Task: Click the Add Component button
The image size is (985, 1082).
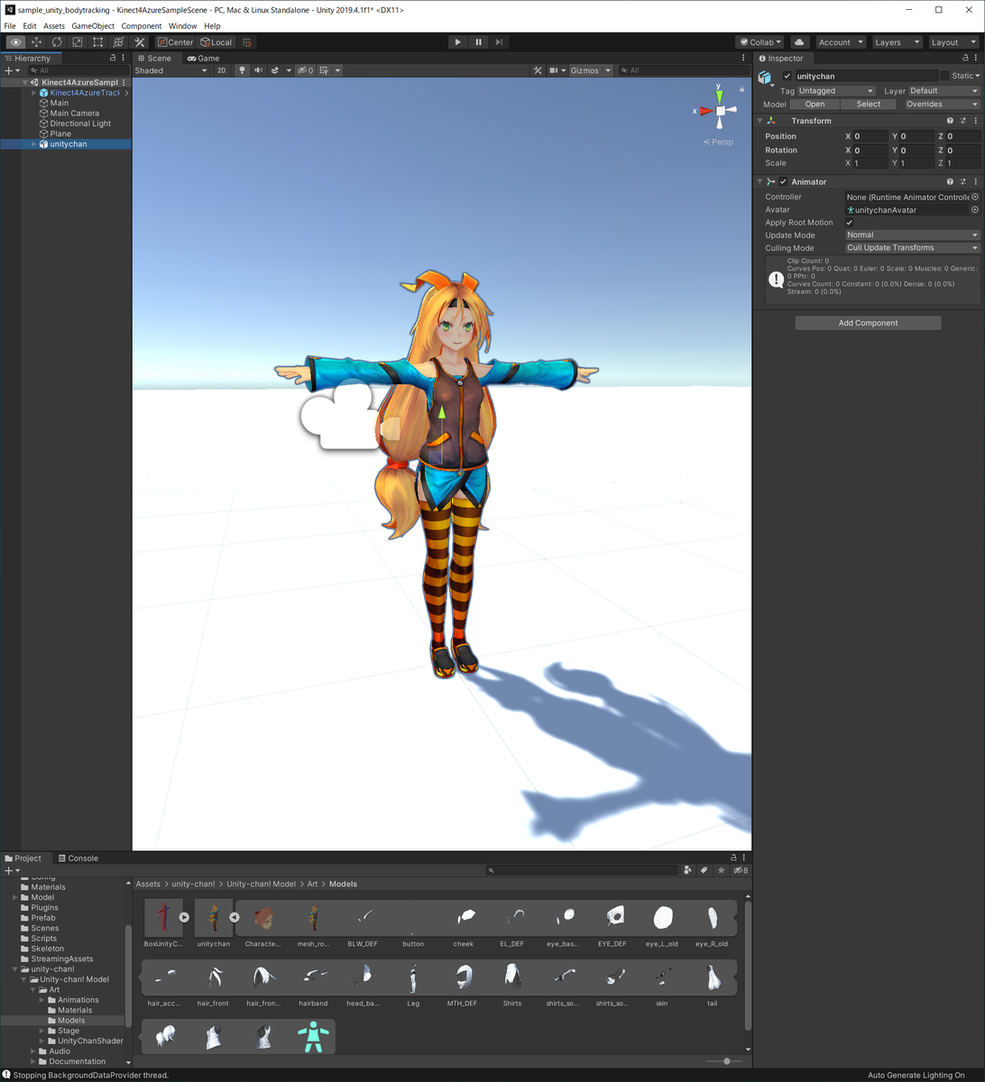Action: (867, 322)
